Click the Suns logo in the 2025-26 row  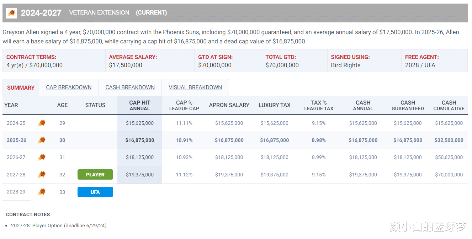tap(42, 140)
